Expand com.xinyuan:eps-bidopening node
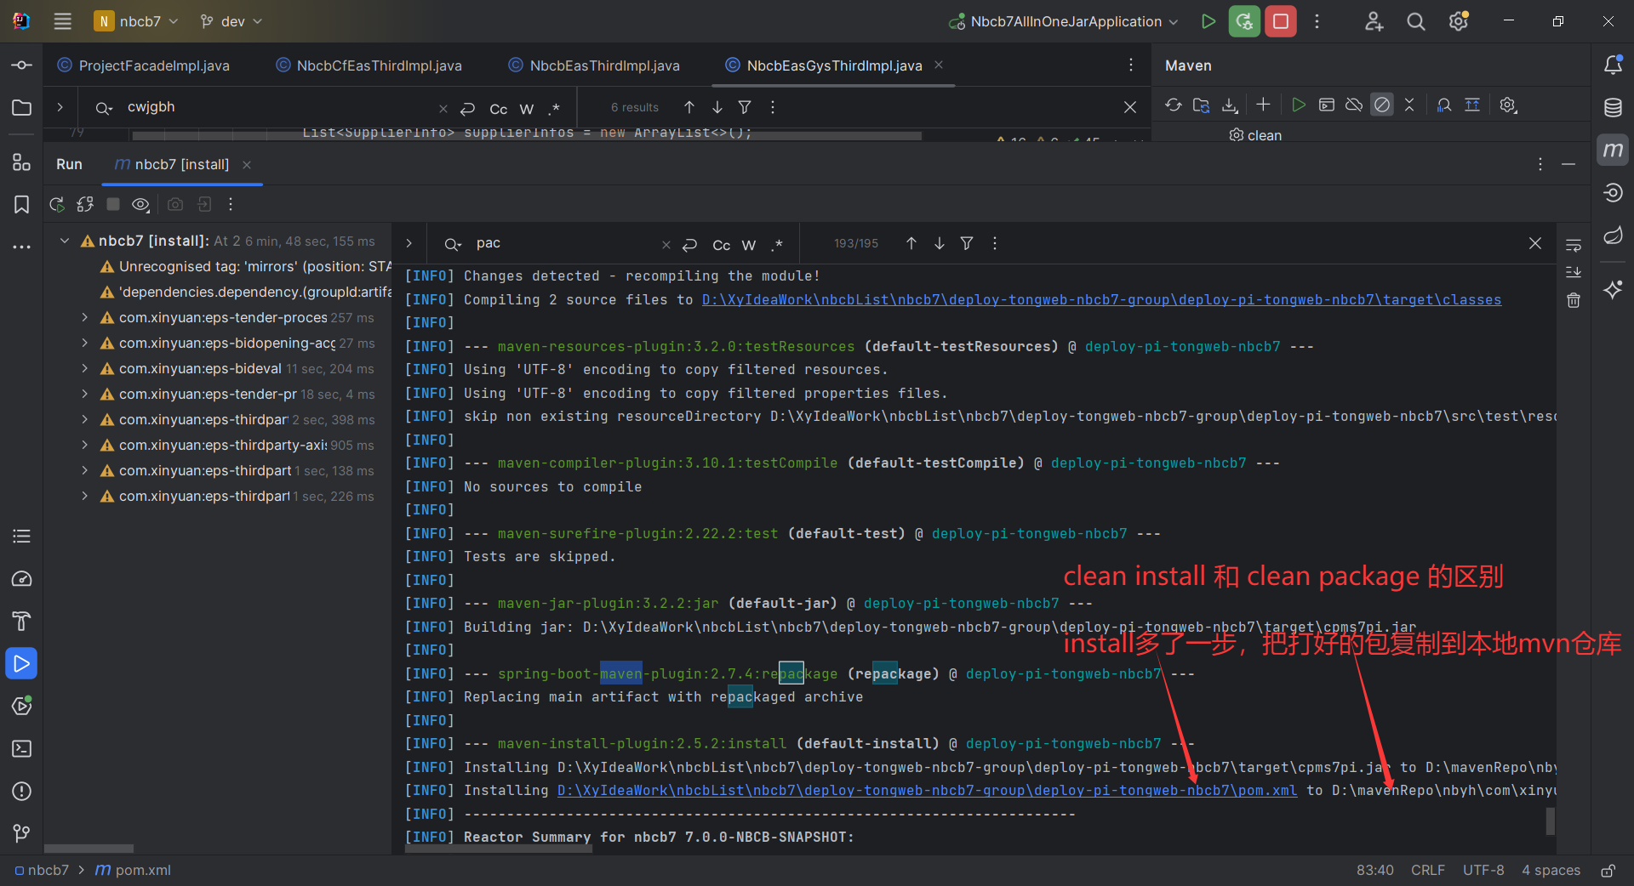 (x=84, y=343)
